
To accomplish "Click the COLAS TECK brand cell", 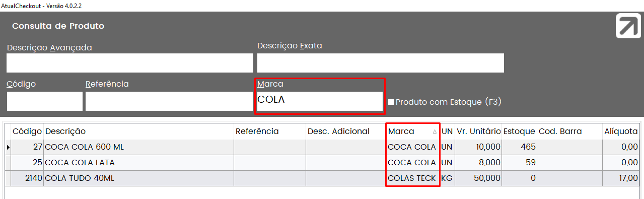I will tap(412, 178).
